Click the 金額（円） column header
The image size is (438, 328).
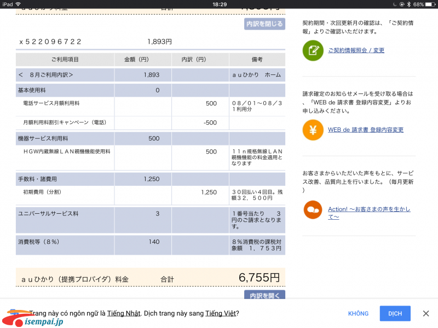tap(136, 60)
